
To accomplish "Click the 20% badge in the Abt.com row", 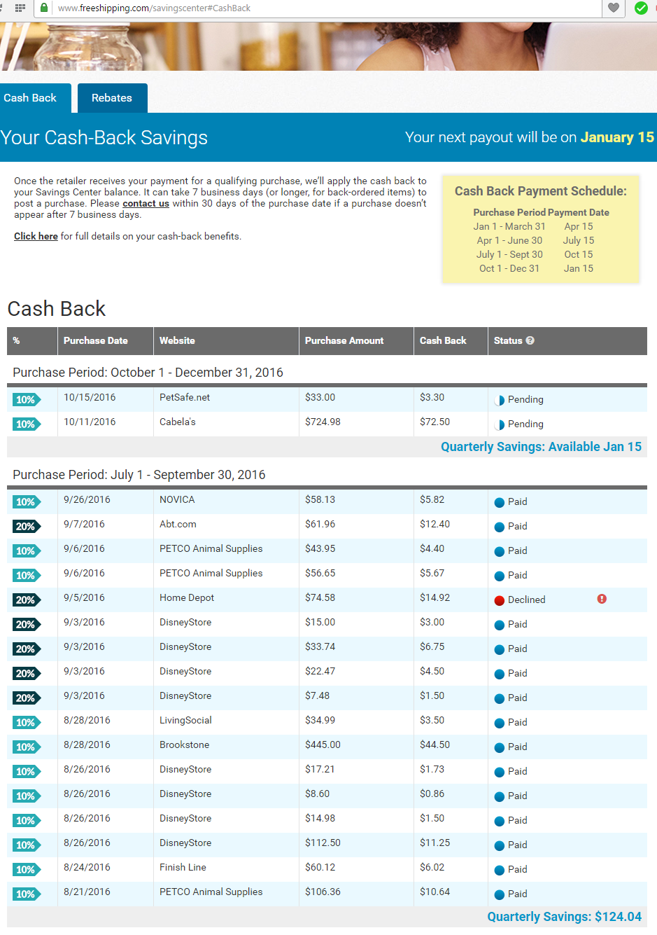I will click(x=27, y=527).
